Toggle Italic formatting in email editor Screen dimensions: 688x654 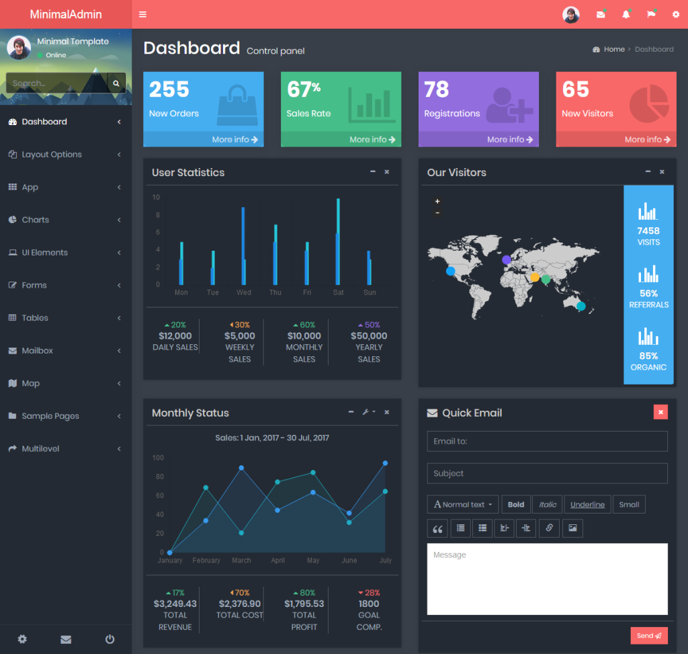pos(548,504)
